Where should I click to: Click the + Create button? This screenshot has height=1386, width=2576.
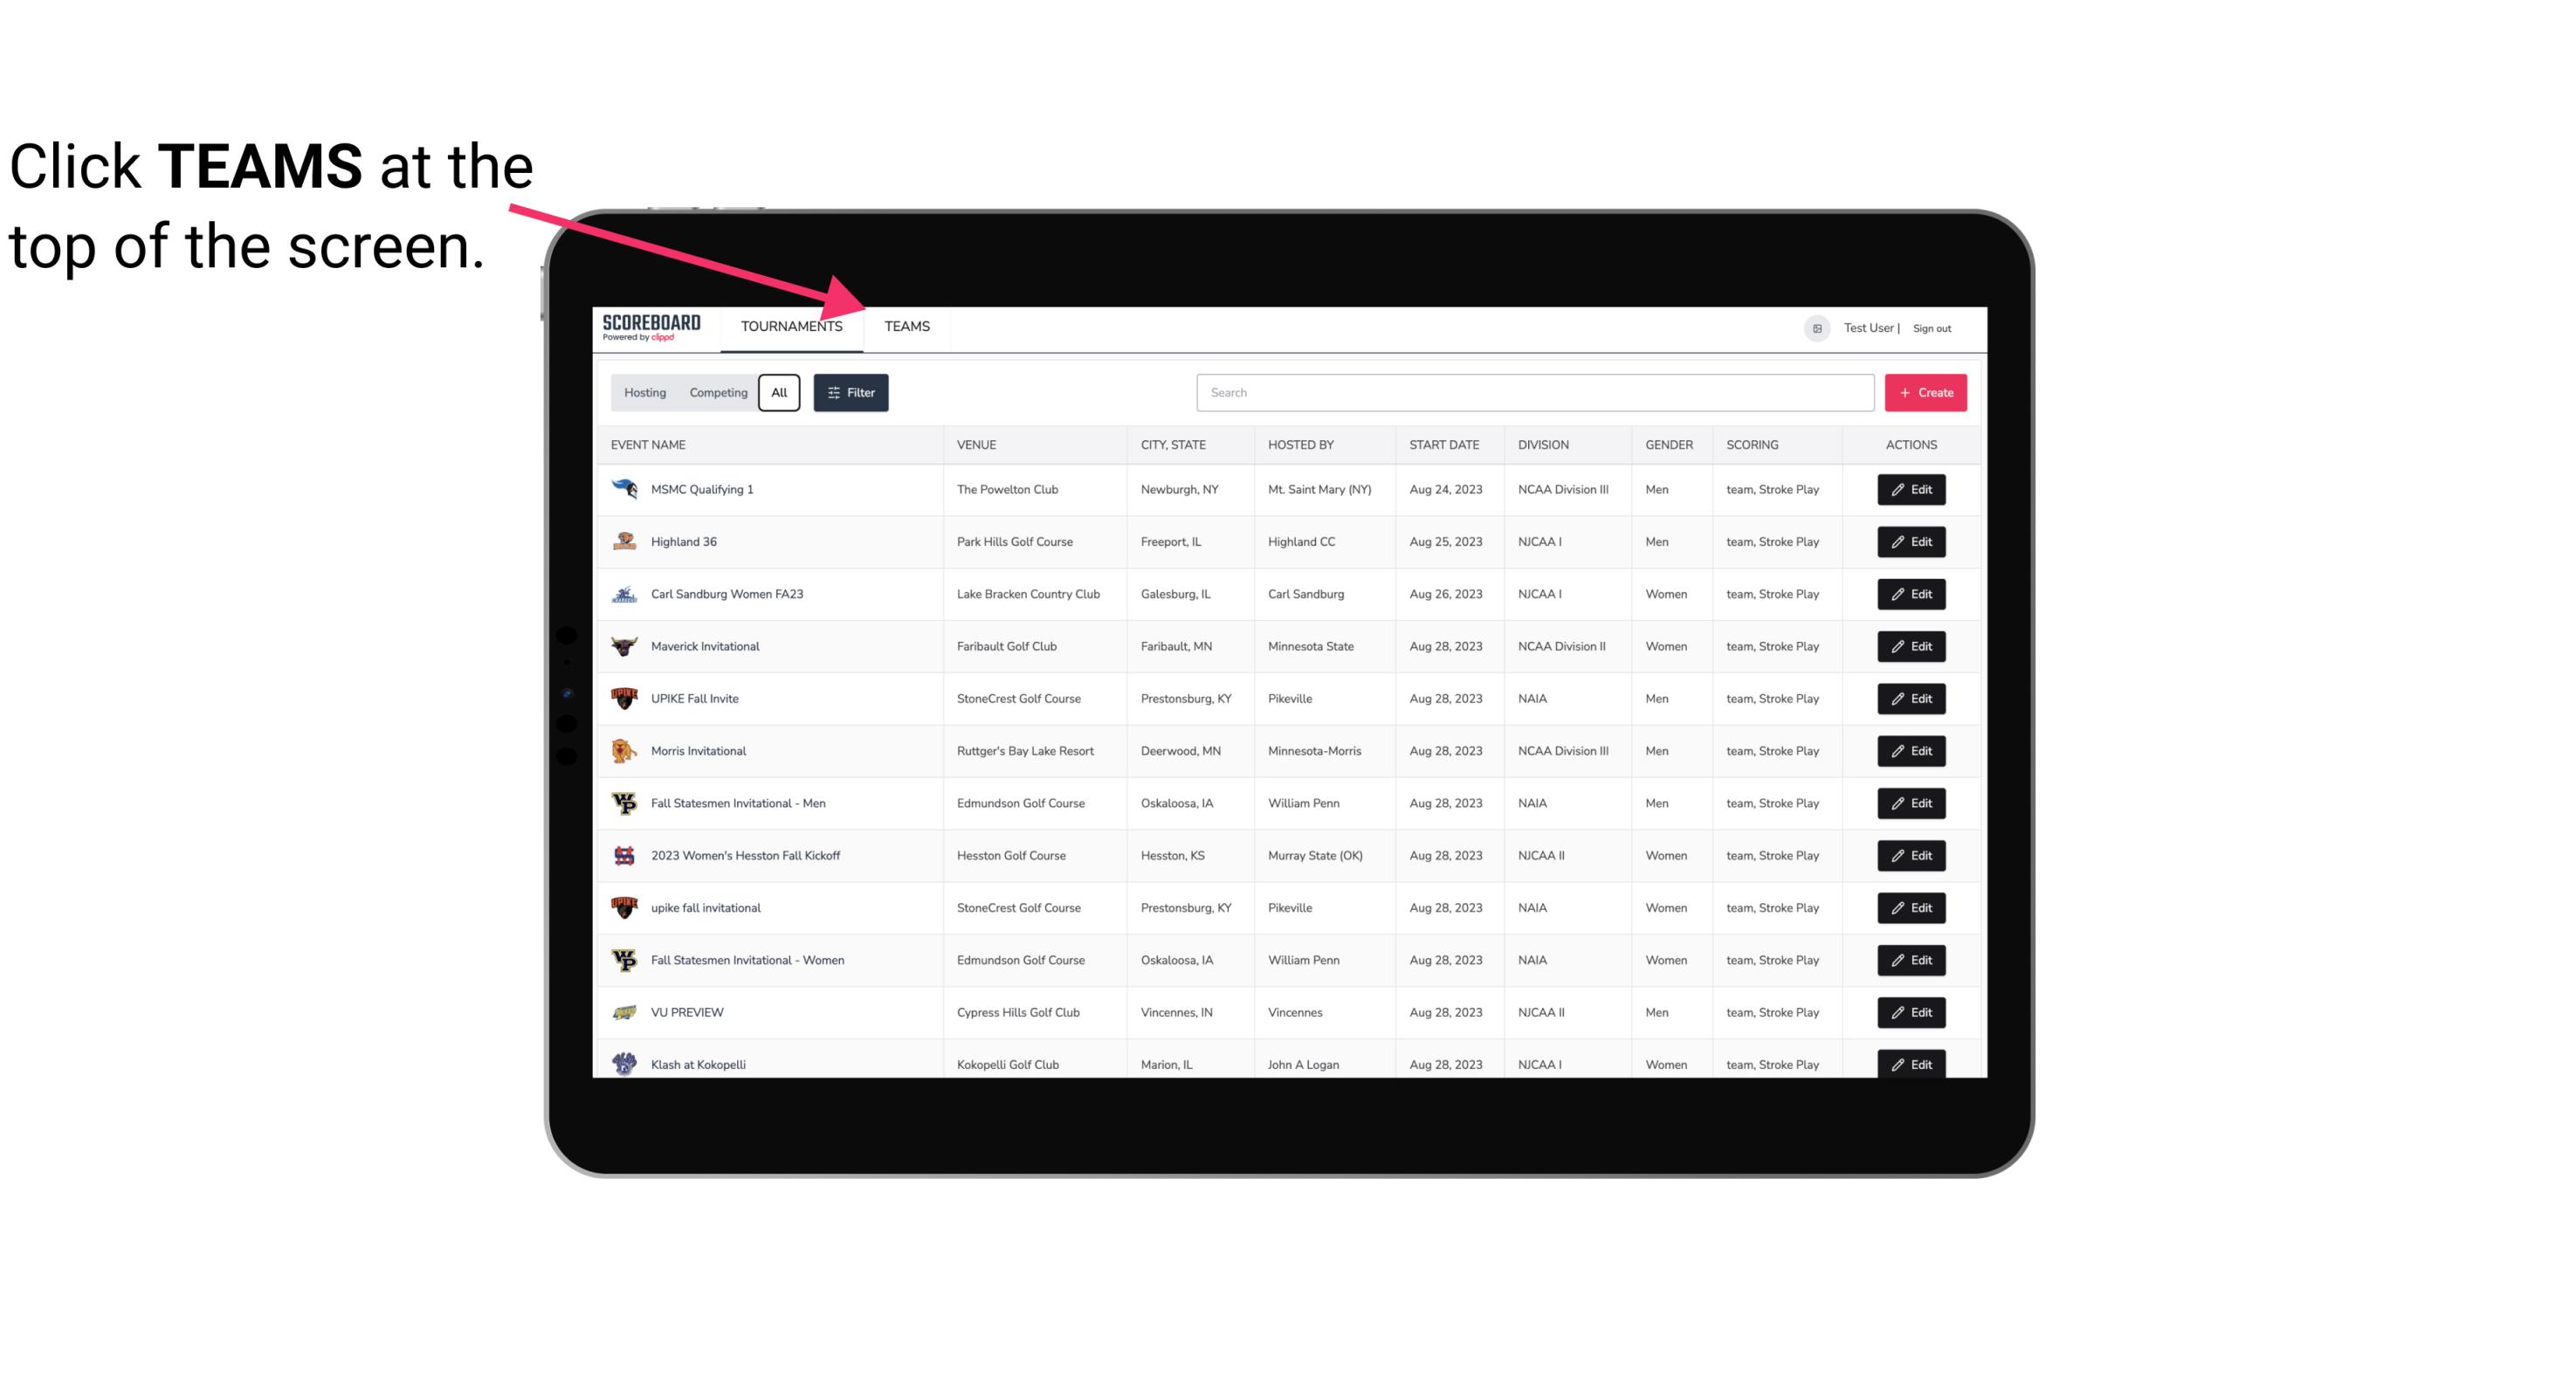coord(1925,393)
